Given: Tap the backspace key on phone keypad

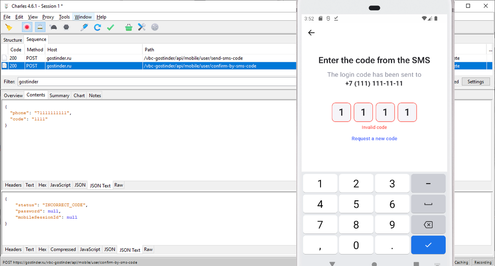Looking at the screenshot, I should point(428,225).
